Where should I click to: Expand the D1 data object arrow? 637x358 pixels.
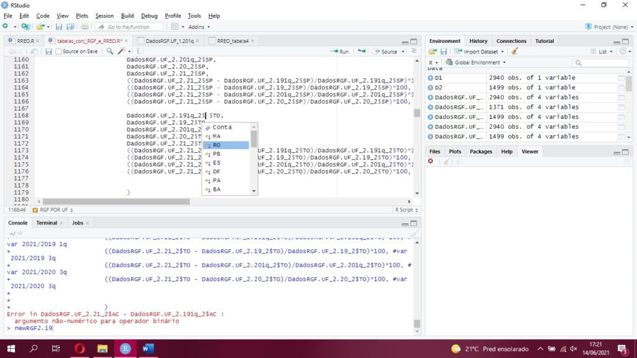click(430, 78)
